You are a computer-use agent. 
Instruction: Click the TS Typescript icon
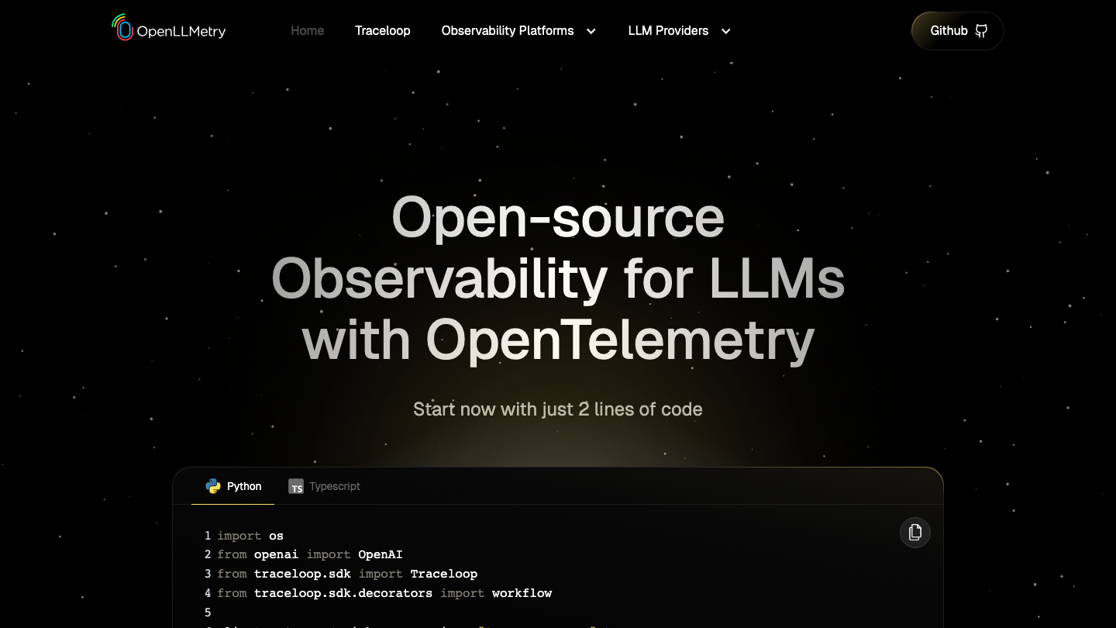(x=296, y=487)
